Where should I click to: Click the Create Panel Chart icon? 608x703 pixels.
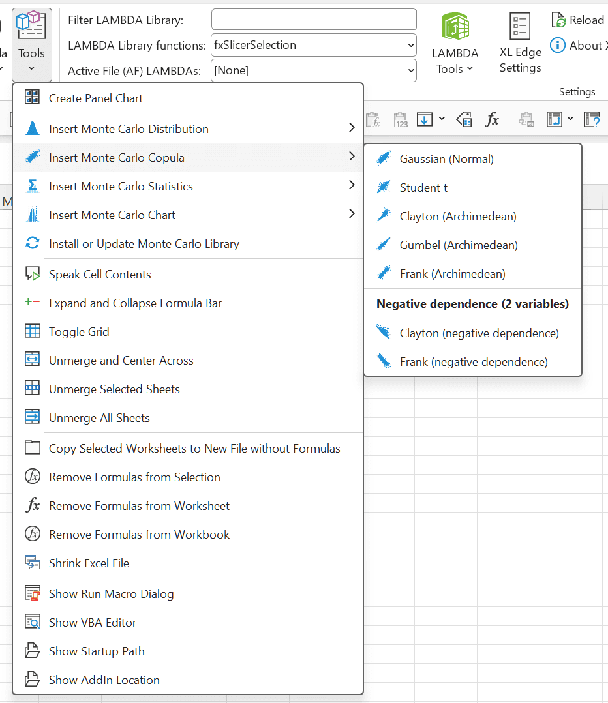coord(32,97)
